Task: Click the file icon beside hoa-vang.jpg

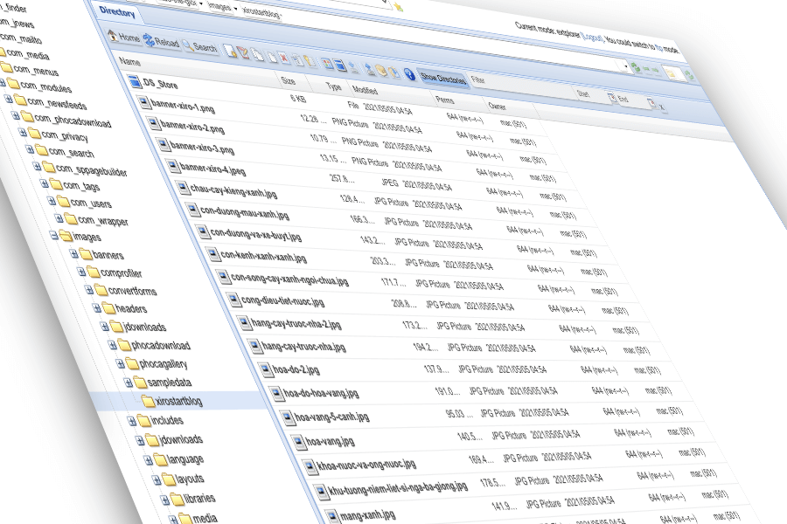Action: point(298,442)
